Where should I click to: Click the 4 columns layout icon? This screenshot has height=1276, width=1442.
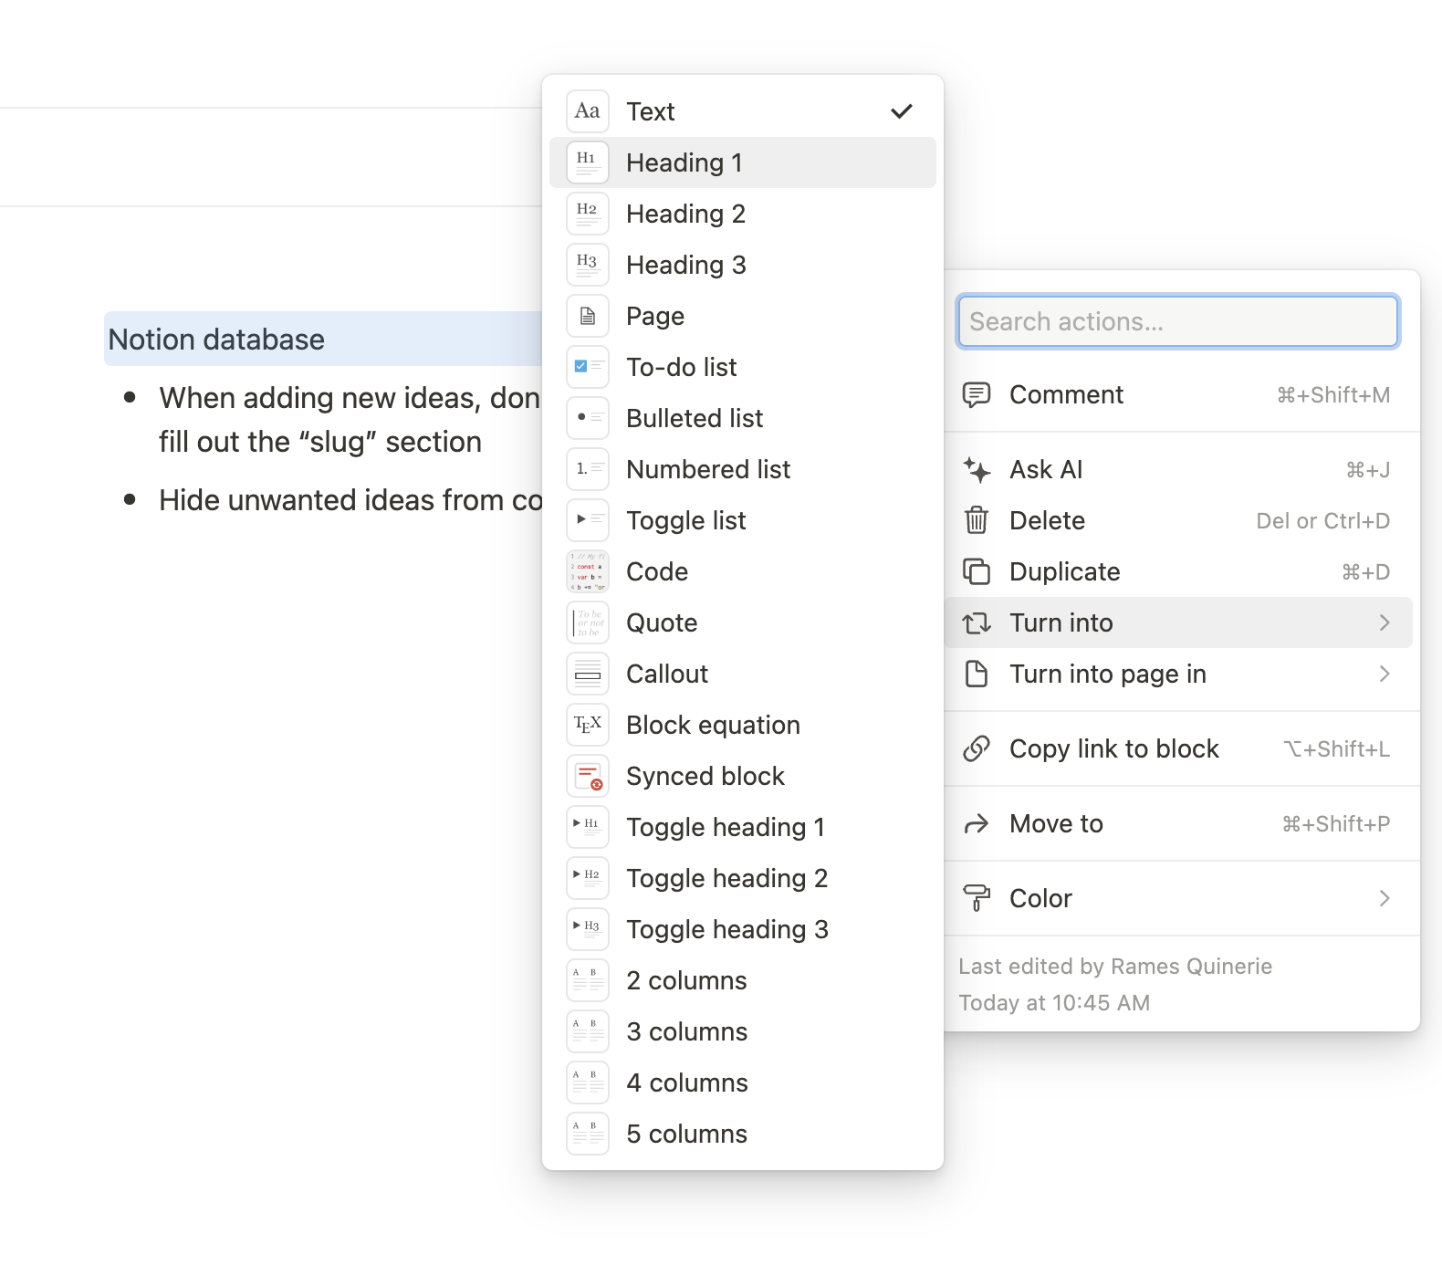pos(588,1083)
